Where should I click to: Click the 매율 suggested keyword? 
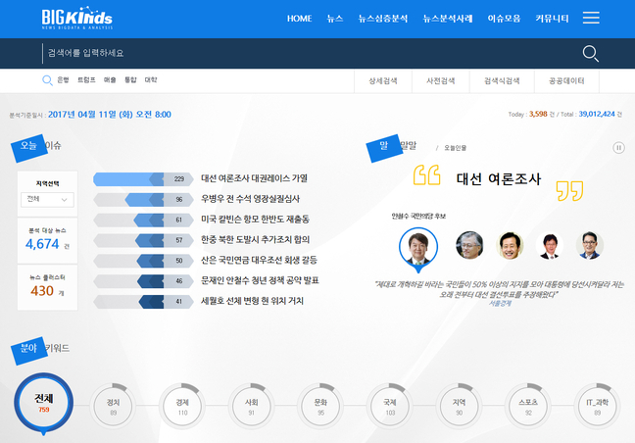click(x=110, y=79)
